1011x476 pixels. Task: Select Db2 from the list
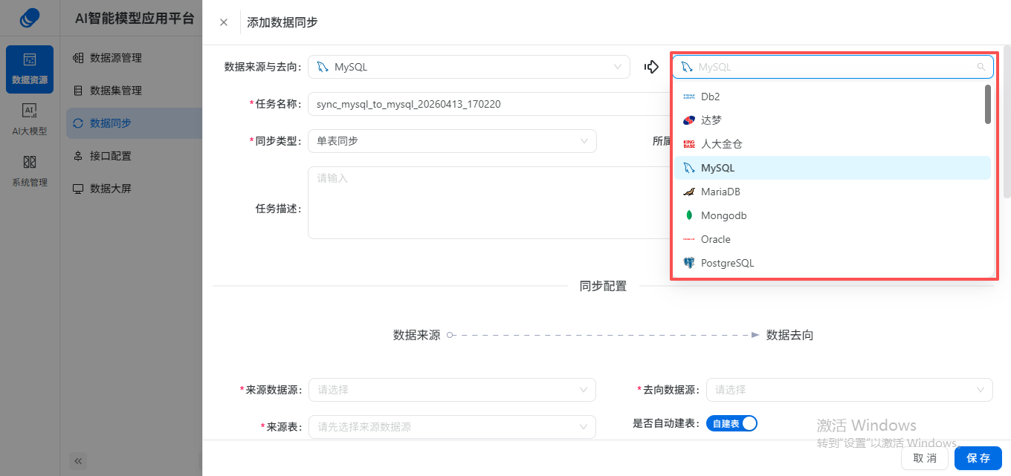click(833, 97)
